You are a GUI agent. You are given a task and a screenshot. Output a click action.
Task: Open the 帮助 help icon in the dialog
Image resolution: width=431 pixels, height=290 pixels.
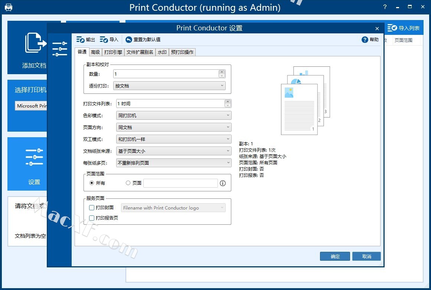click(365, 40)
